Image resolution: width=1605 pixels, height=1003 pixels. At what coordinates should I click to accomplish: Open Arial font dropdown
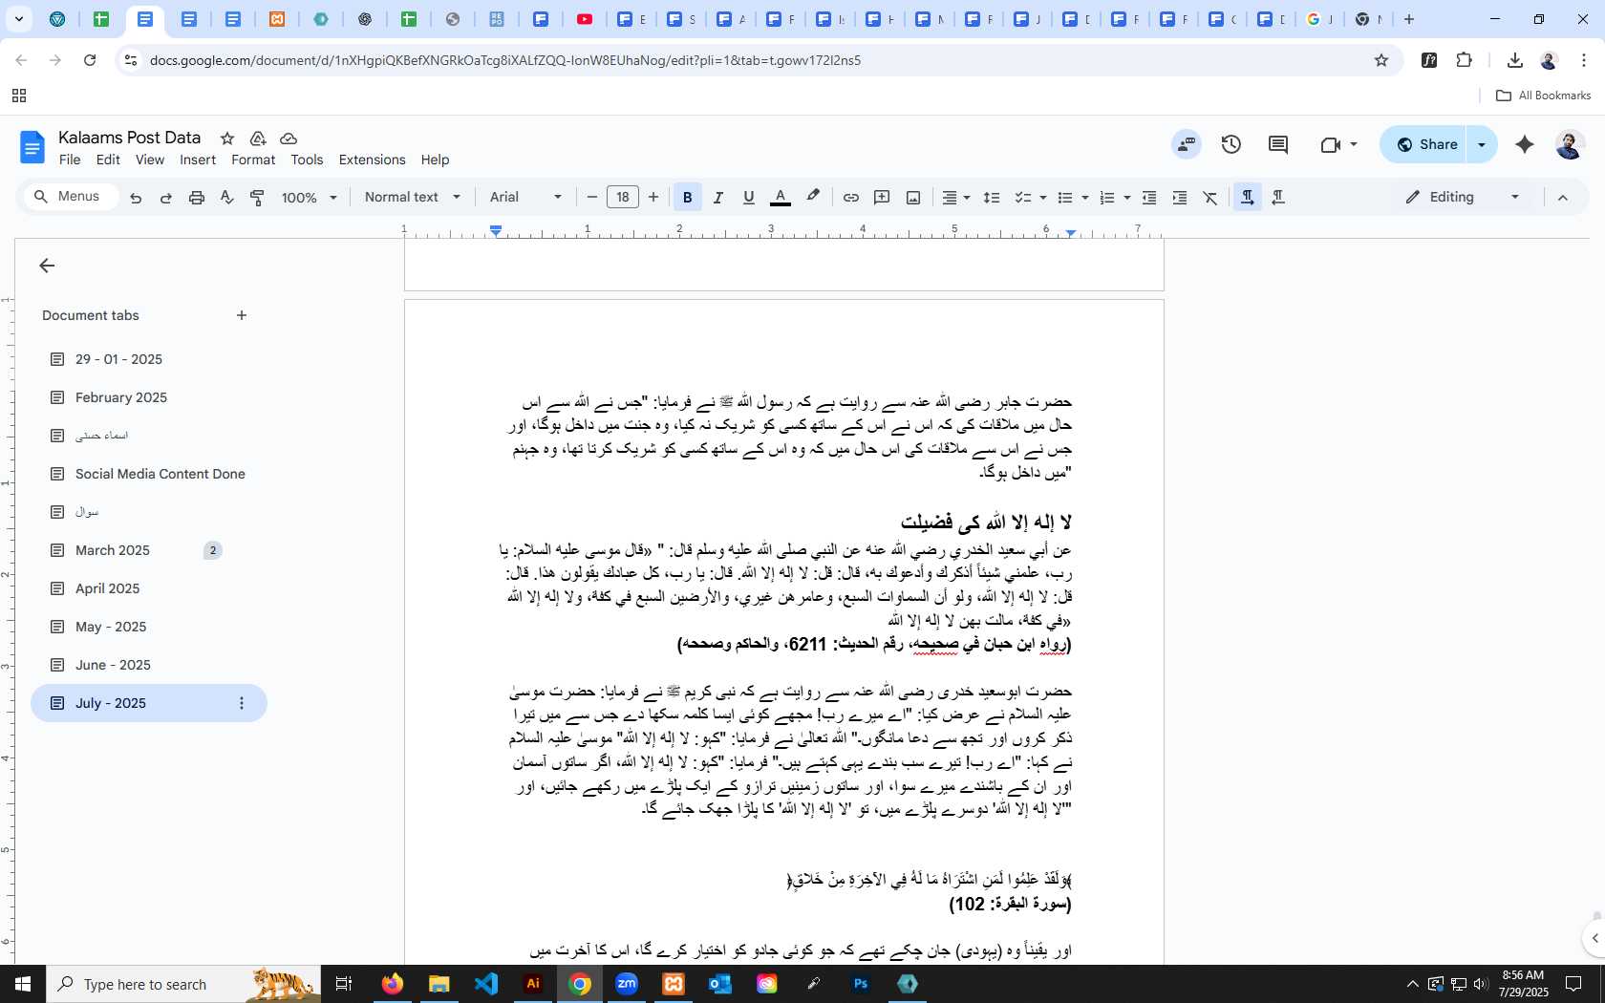pos(526,198)
